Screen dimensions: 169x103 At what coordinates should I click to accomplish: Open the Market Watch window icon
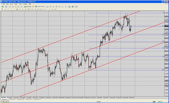click(x=10, y=6)
